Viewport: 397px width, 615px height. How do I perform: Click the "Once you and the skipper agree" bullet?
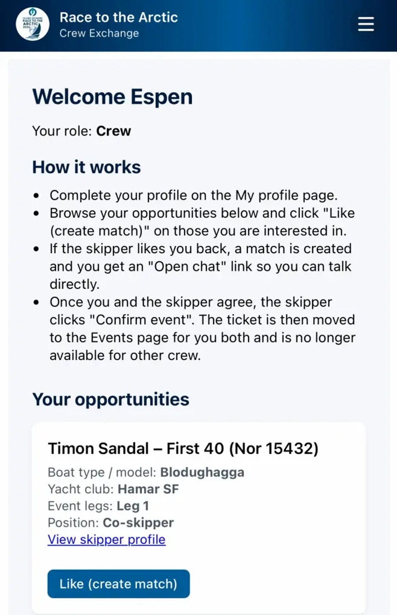202,328
